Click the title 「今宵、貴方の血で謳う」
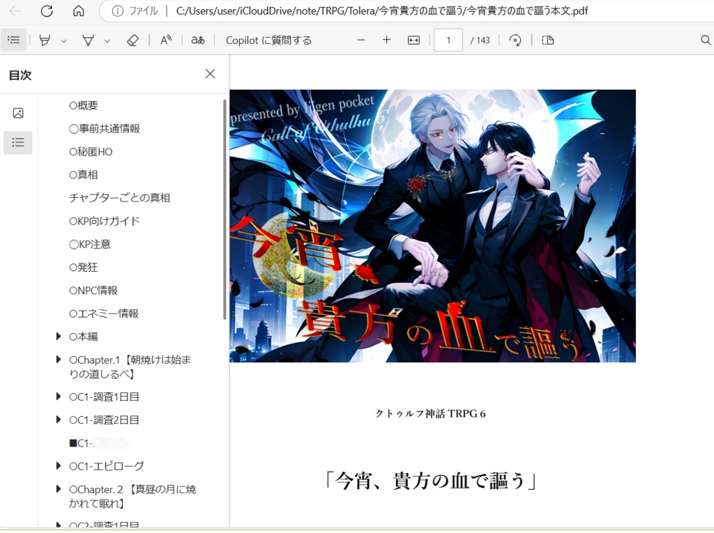The width and height of the screenshot is (714, 533). [430, 480]
